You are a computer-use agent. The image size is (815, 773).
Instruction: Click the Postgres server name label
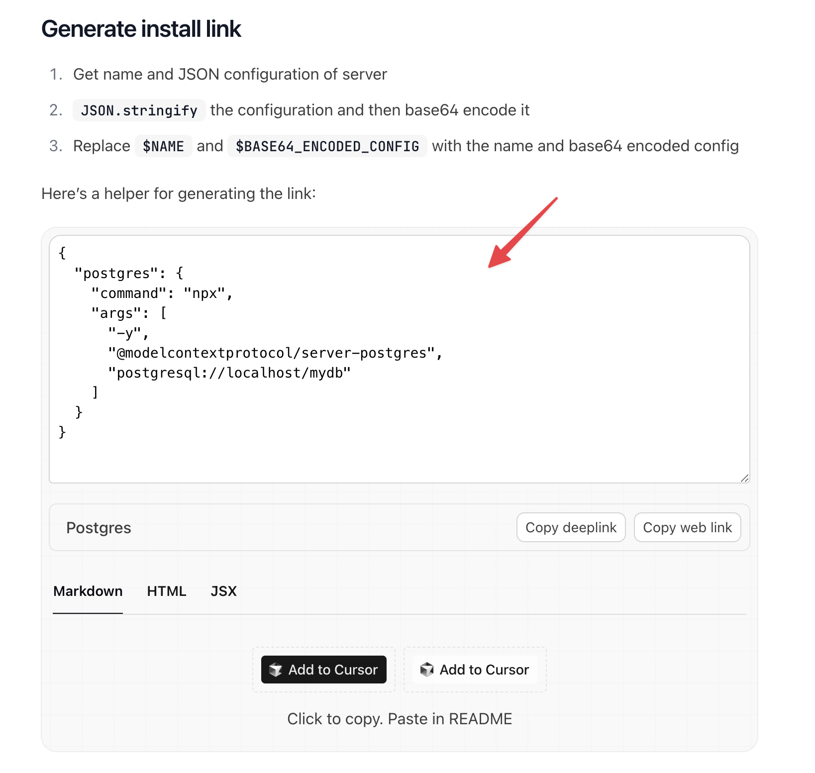click(99, 528)
